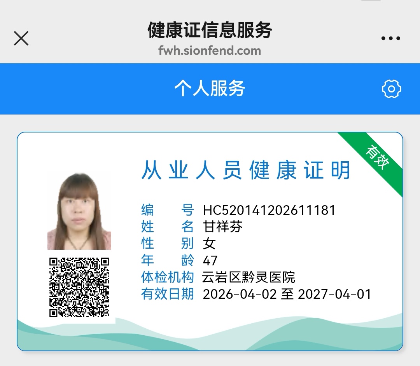The image size is (420, 366).
Task: Open settings via the gear icon
Action: click(391, 89)
